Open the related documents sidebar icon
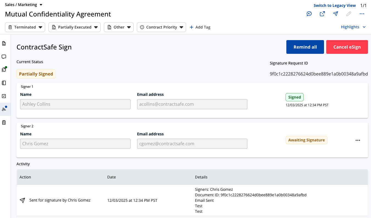The image size is (371, 218). tap(4, 69)
